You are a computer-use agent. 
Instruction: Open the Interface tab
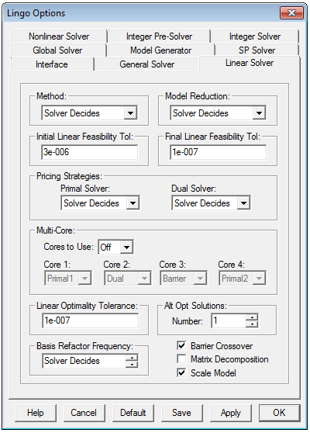click(x=52, y=64)
